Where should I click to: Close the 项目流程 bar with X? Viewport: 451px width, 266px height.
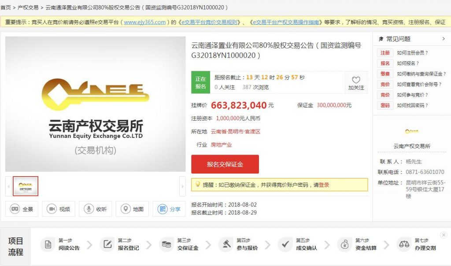pyautogui.click(x=444, y=235)
